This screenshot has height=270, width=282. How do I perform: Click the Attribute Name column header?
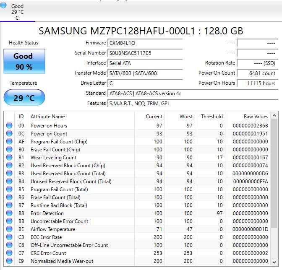81,117
